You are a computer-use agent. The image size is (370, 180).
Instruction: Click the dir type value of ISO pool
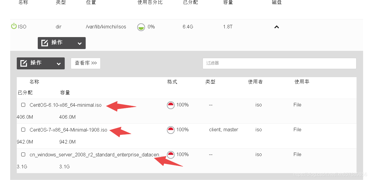[58, 27]
